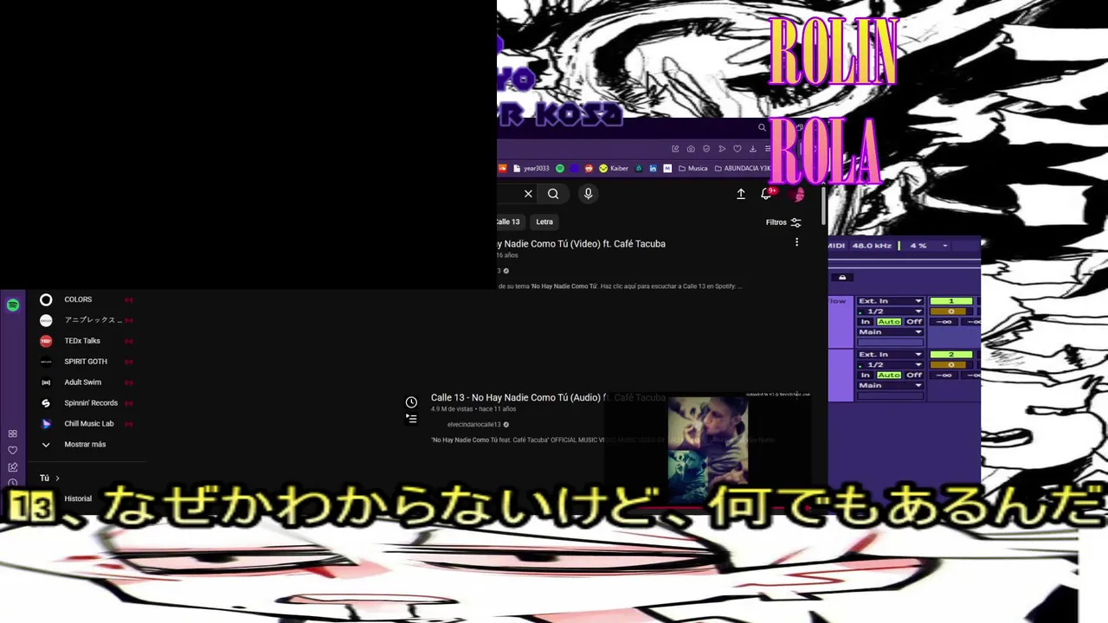Start voice search with microphone icon
The height and width of the screenshot is (623, 1108).
(x=588, y=194)
